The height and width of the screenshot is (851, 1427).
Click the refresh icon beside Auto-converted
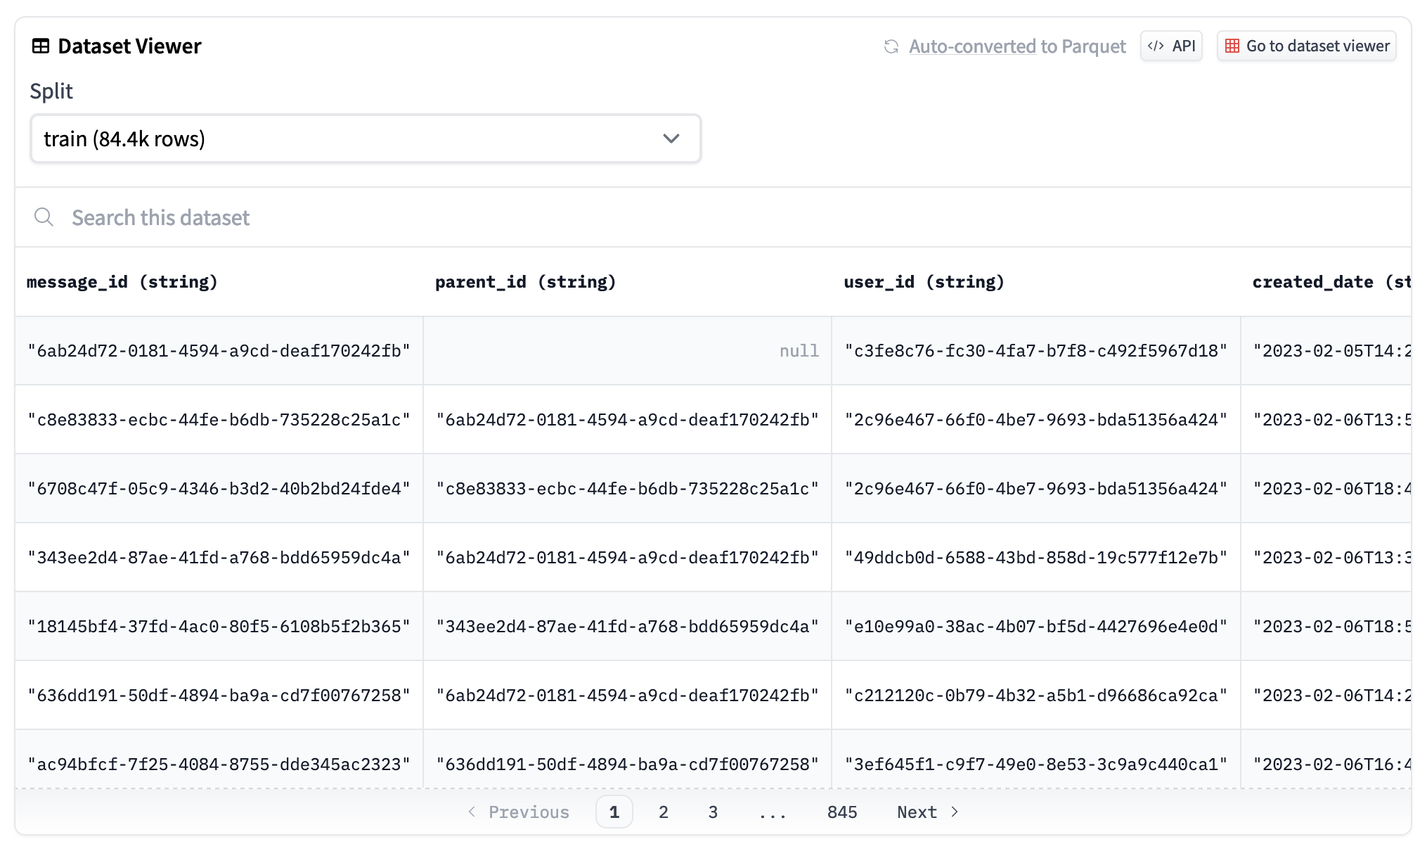point(891,46)
